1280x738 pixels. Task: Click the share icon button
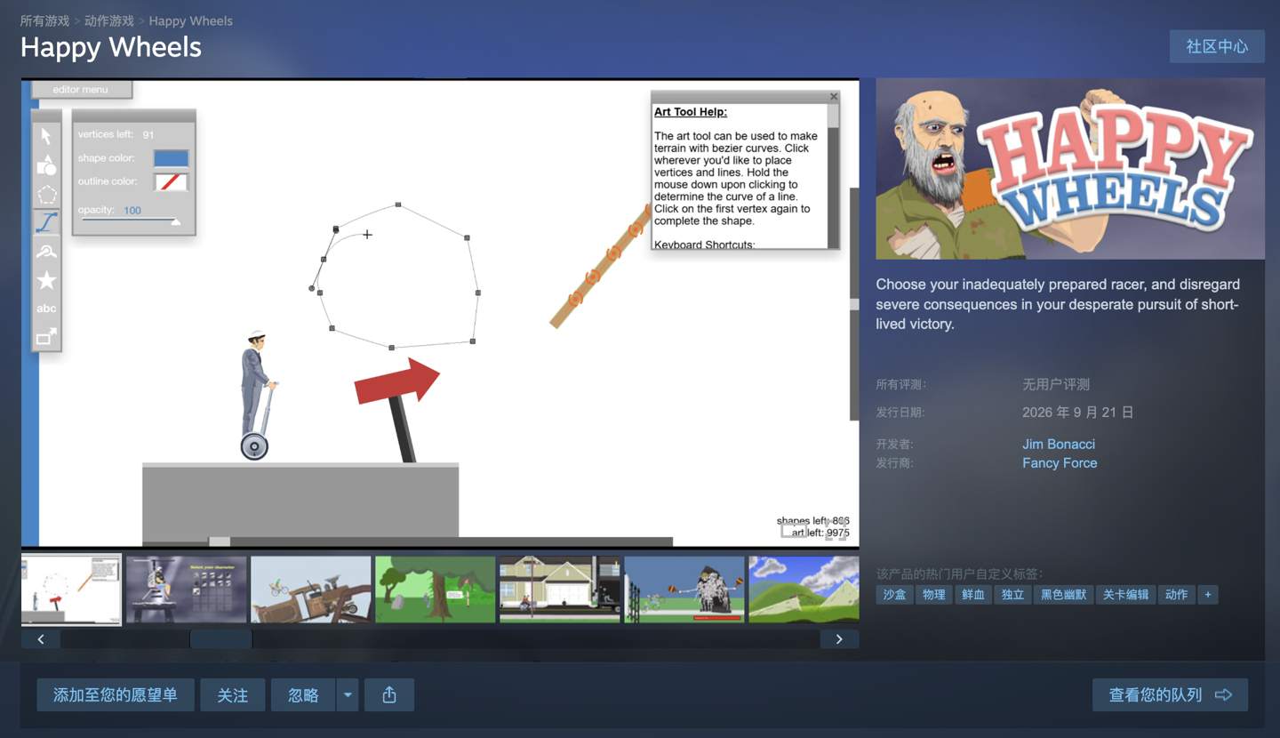pyautogui.click(x=389, y=695)
